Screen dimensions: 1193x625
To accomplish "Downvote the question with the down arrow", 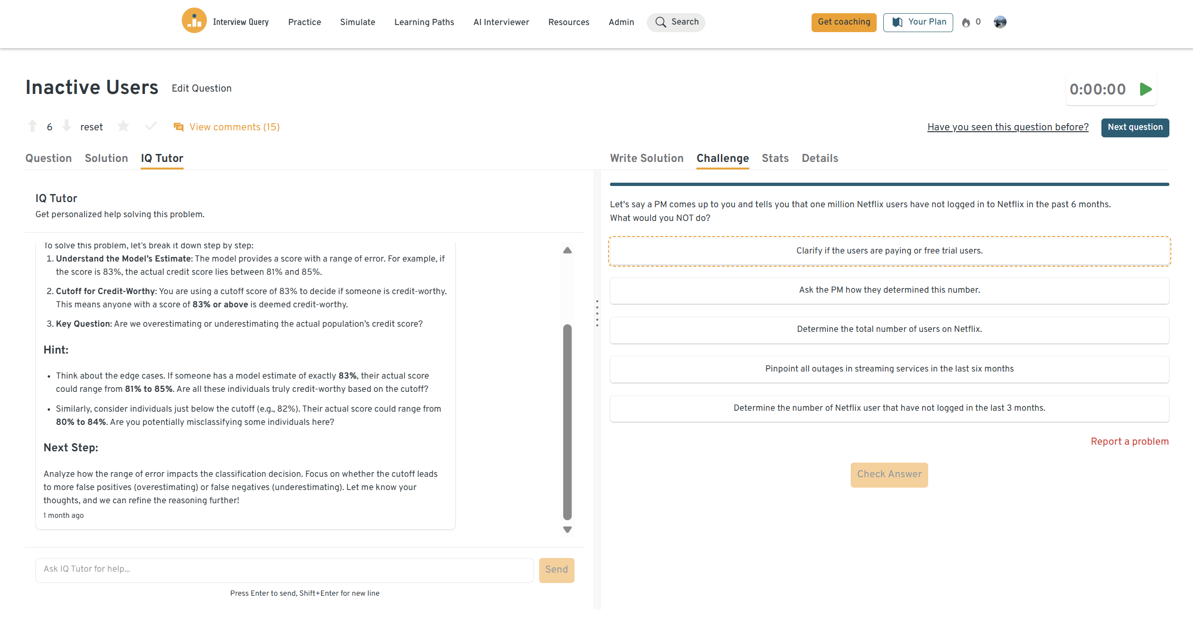I will 67,126.
